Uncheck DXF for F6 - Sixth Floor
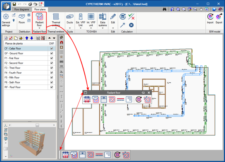Viewport: 225px width, 162px height. pyautogui.click(x=52, y=82)
